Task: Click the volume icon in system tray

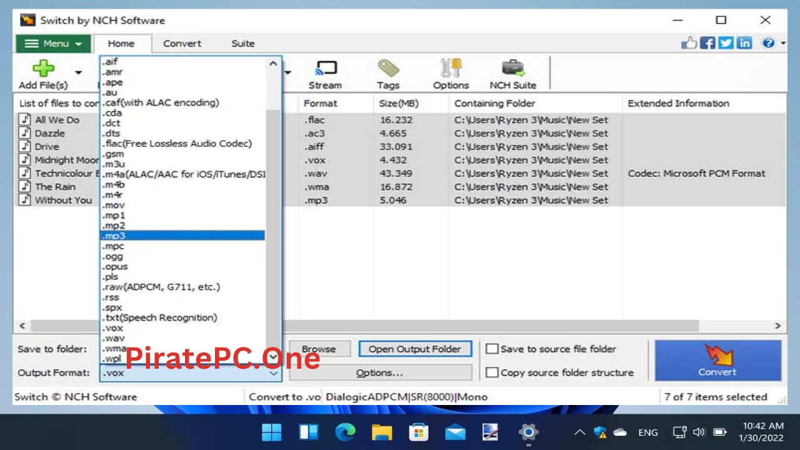Action: click(699, 432)
